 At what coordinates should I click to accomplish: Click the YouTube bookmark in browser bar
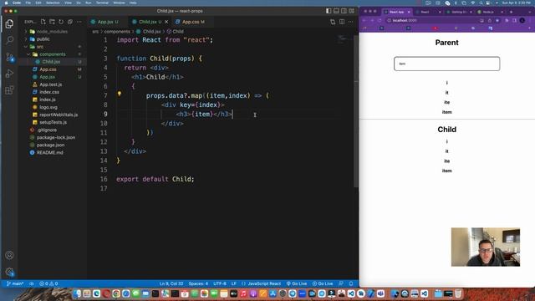tap(435, 28)
